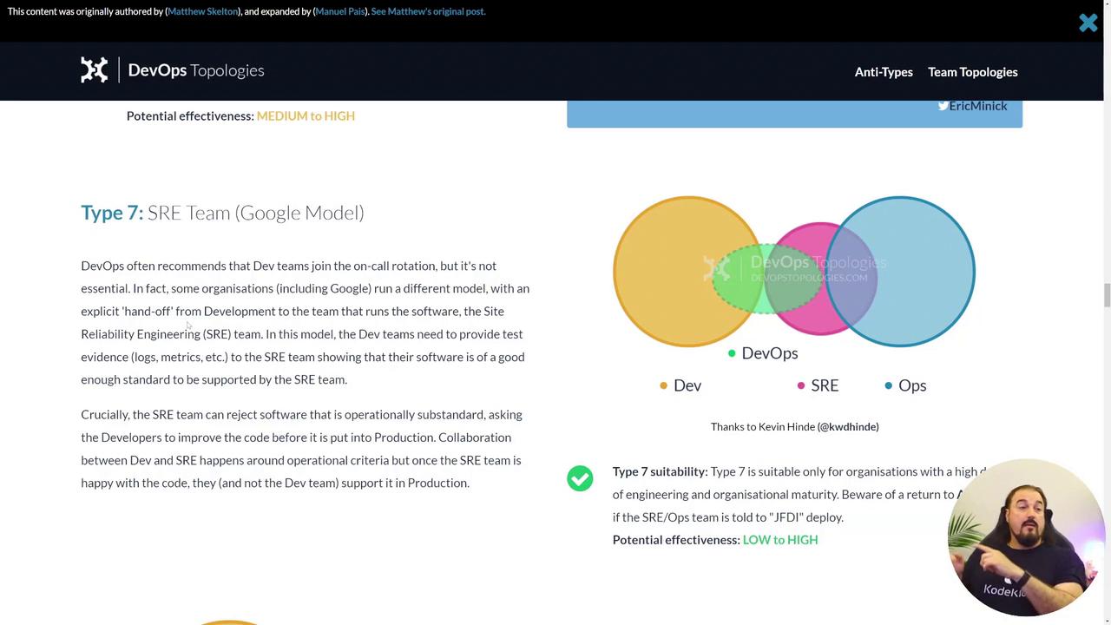Open Manuel Pais author link
Screen dimensions: 1111x625
click(x=339, y=11)
